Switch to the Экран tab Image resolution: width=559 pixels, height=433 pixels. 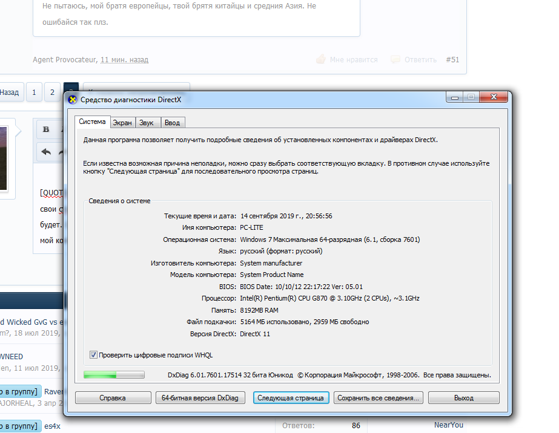(122, 123)
